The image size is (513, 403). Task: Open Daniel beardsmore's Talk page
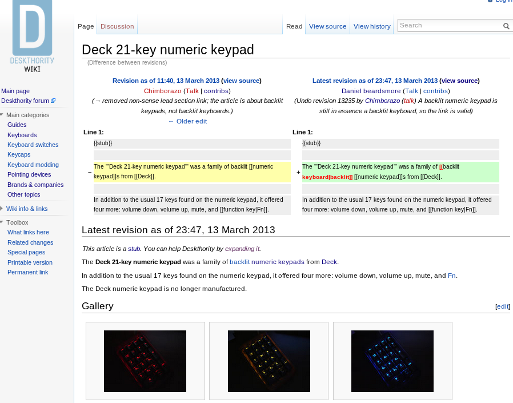click(411, 91)
